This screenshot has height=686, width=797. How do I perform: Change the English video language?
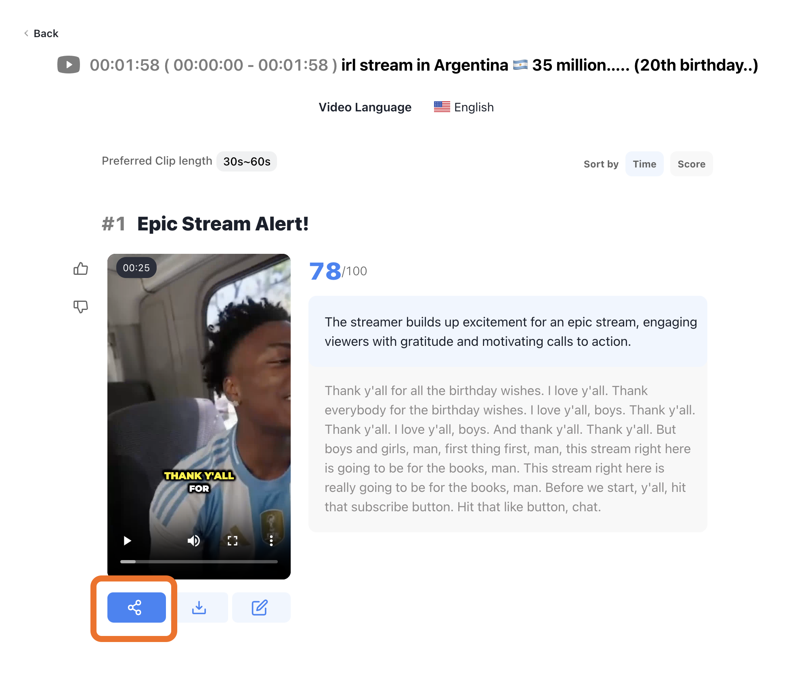(x=464, y=107)
